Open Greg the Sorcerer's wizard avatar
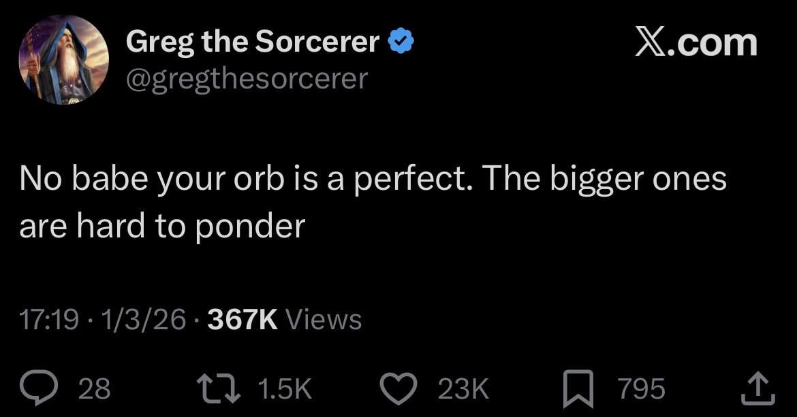 coord(64,59)
